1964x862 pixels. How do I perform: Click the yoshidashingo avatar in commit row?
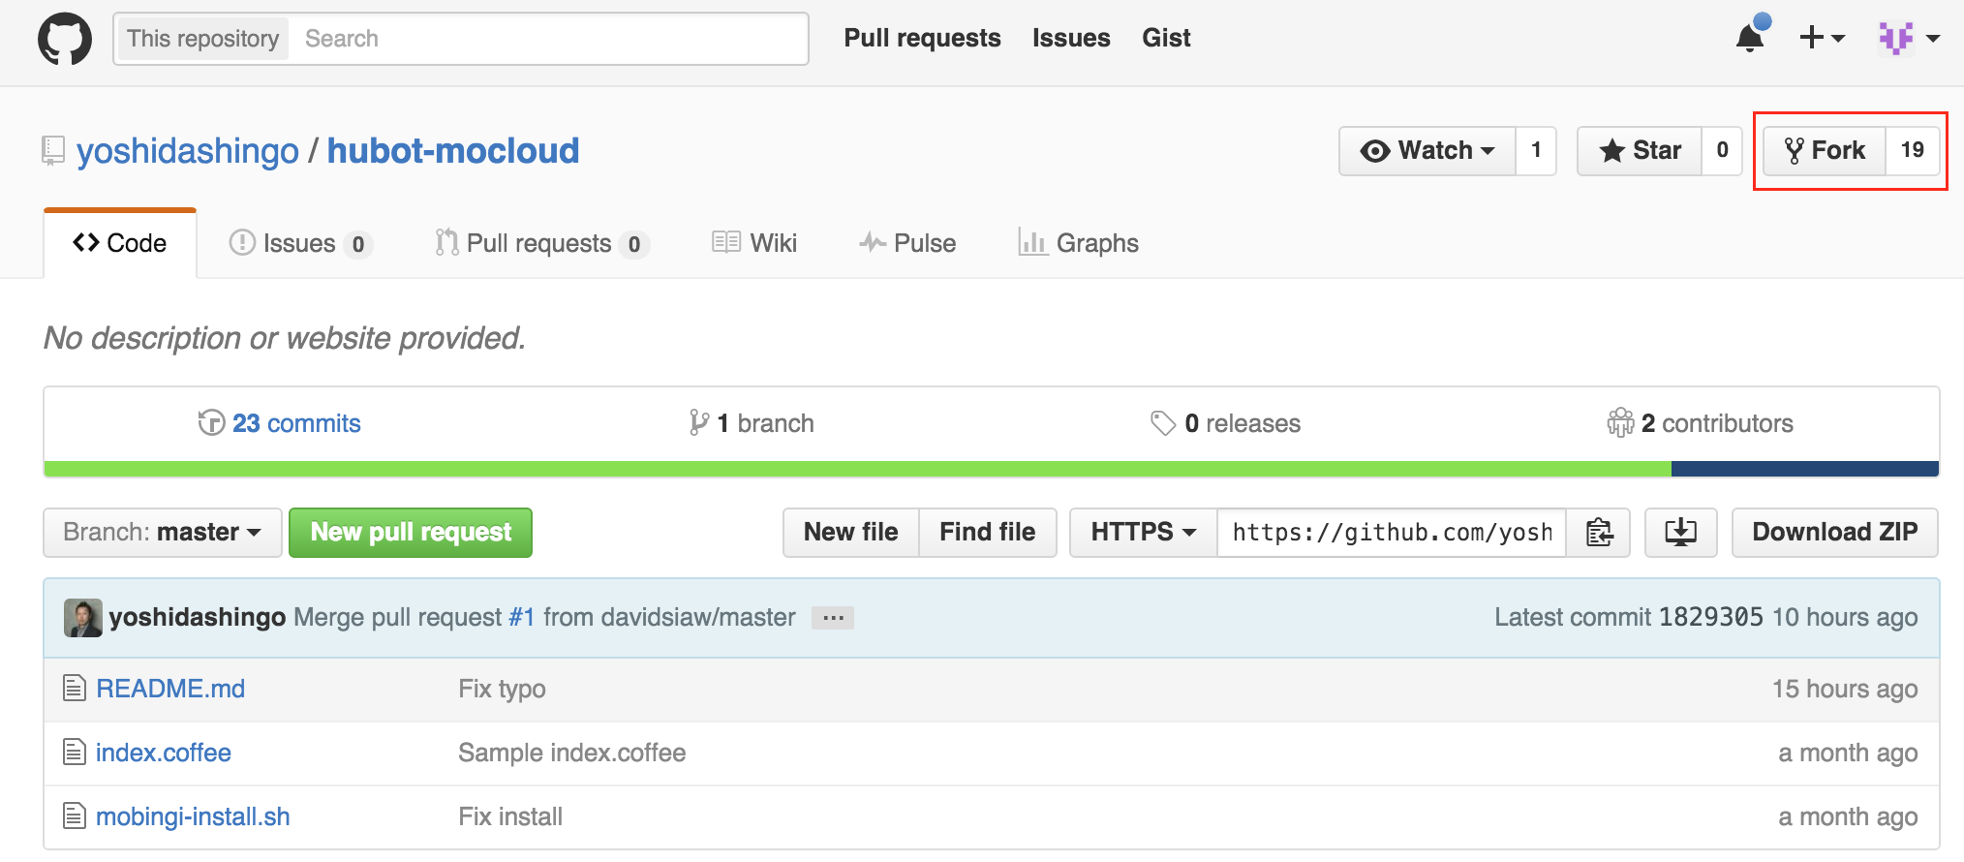82,618
